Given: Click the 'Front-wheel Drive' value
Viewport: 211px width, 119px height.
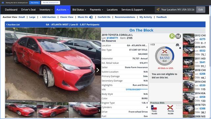Looking at the screenshot, I should pyautogui.click(x=138, y=112).
